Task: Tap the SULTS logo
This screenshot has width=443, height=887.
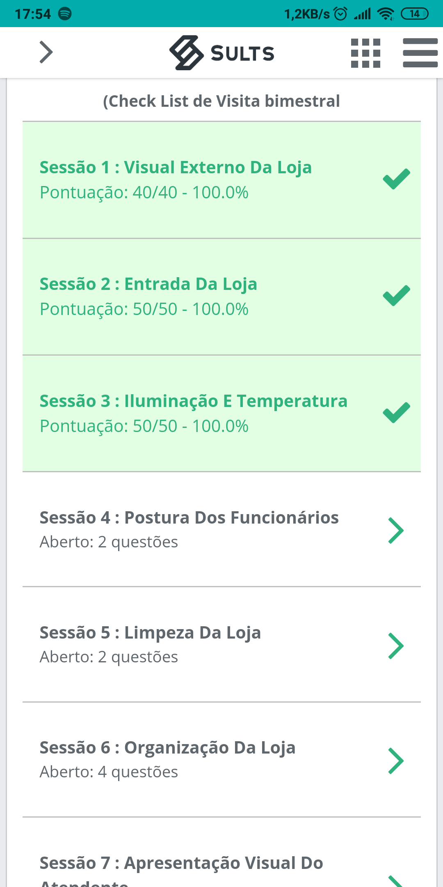Action: [x=222, y=53]
